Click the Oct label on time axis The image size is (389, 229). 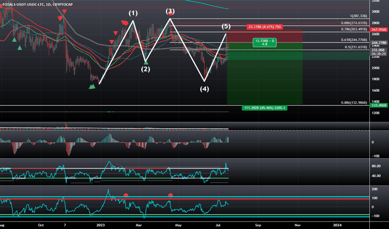coord(41,225)
